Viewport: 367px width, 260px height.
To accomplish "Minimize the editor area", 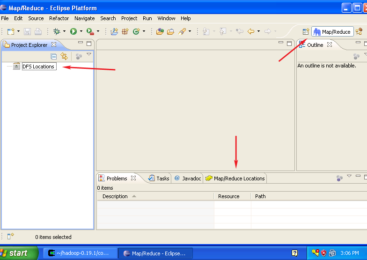I will point(281,43).
